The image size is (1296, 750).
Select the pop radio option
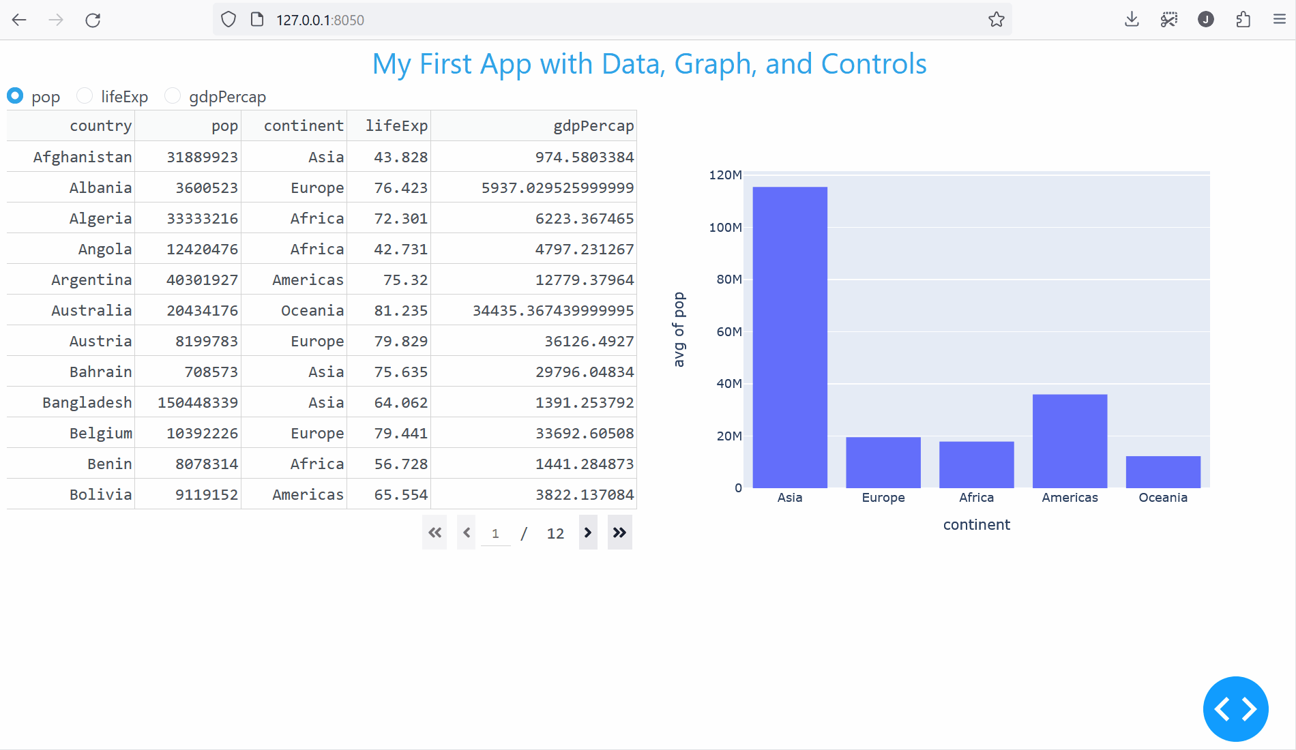15,96
